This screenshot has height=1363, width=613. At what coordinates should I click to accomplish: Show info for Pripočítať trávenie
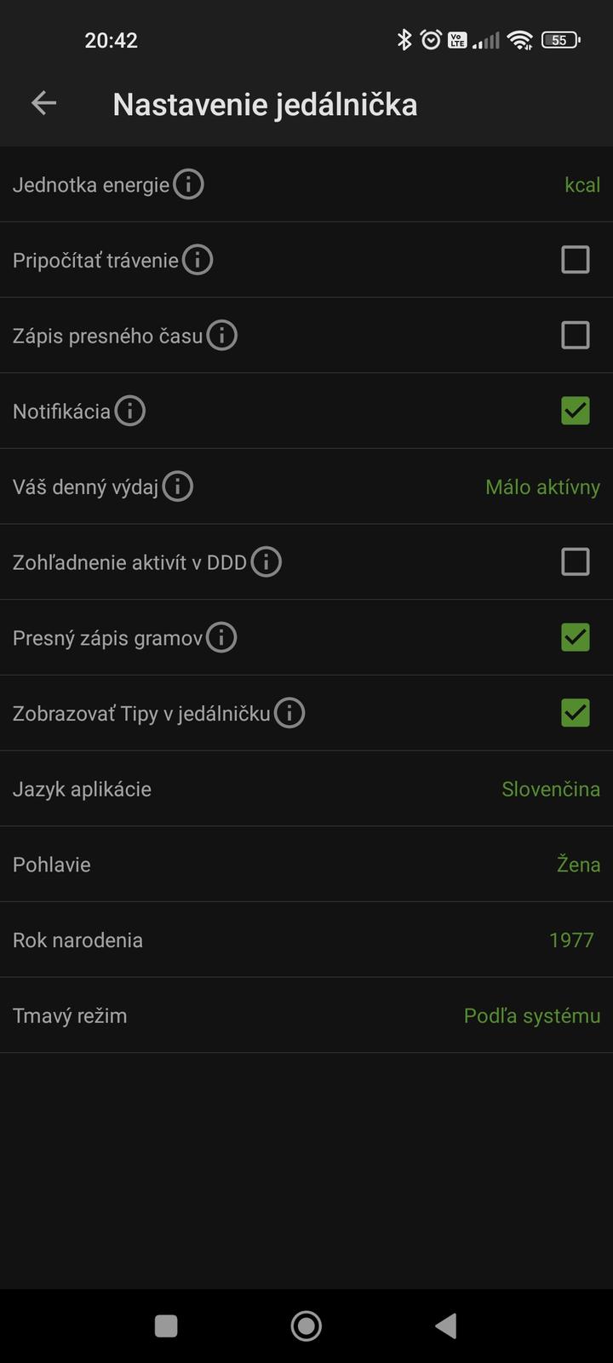coord(198,260)
